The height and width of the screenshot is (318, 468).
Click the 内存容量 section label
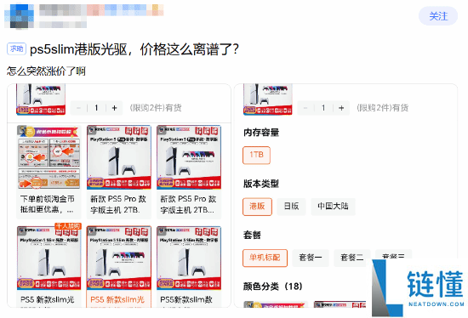pos(261,133)
